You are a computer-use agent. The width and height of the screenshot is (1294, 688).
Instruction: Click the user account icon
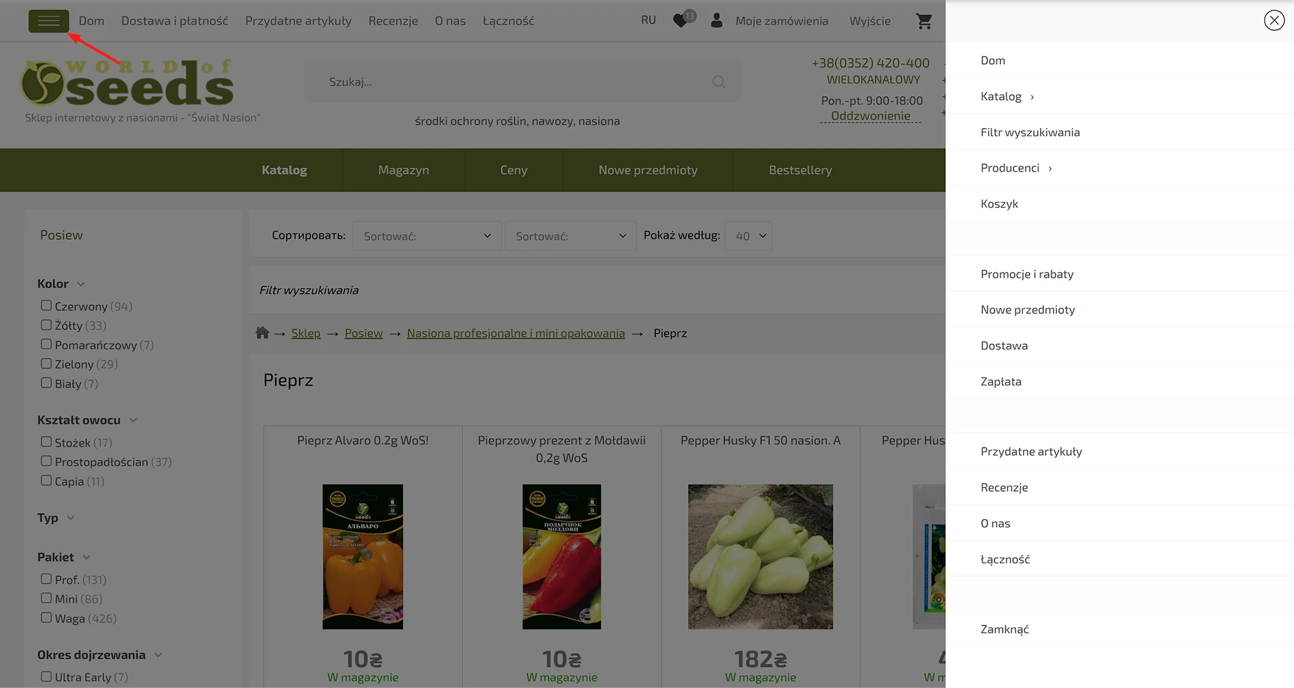click(716, 21)
